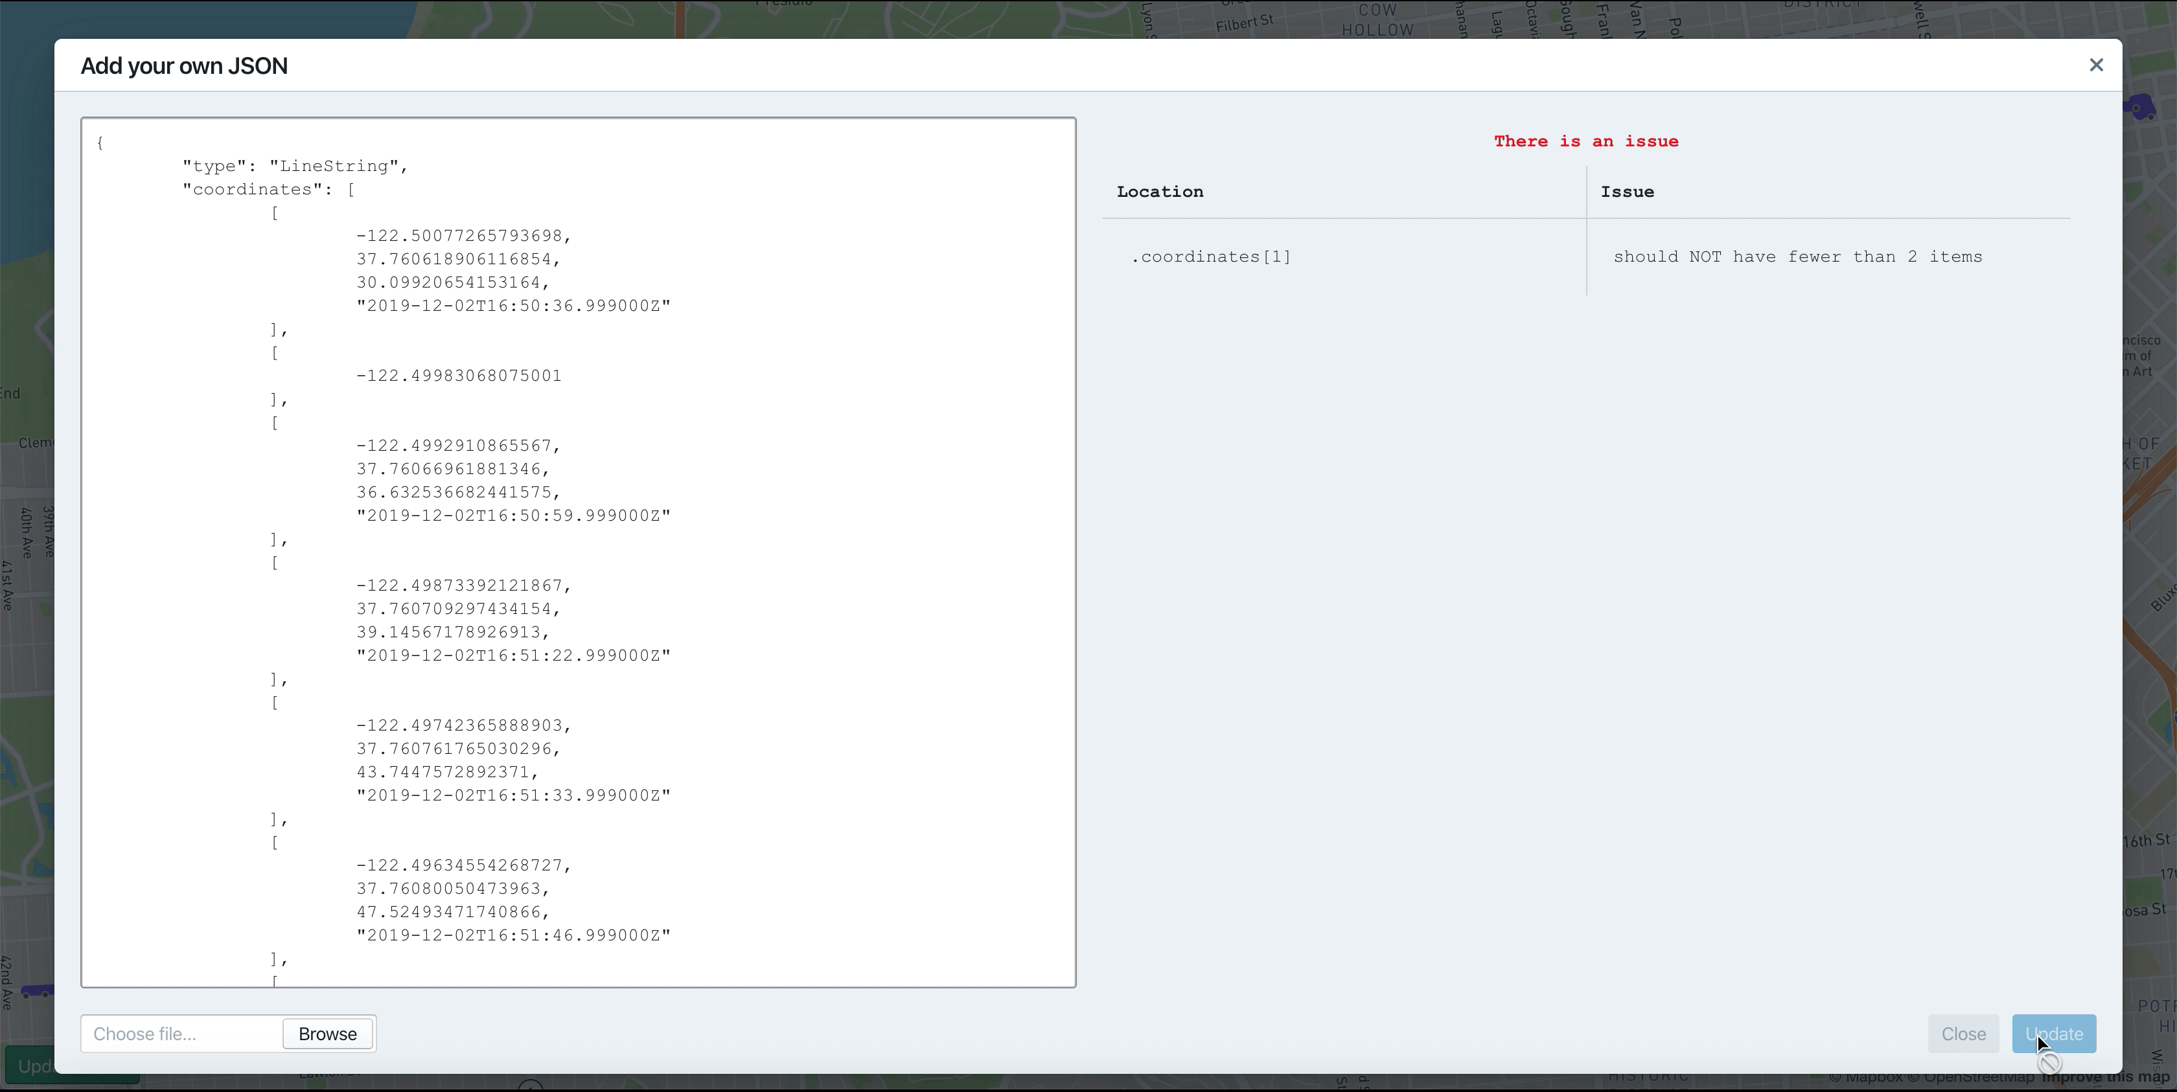Screen dimensions: 2177x1092
Task: Click the "coordinates": [ line in editor
Action: tap(269, 189)
